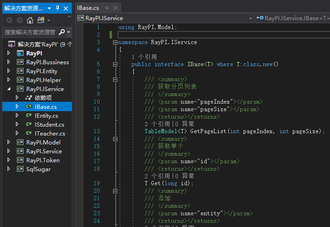Click the empty code line 2
Viewport: 330px width, 227px height.
click(224, 35)
